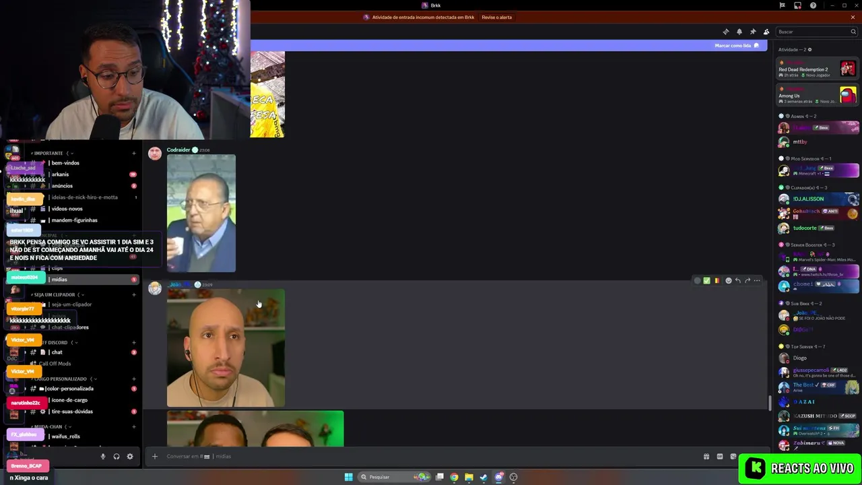Toggle headphones deafen in user panel
The width and height of the screenshot is (862, 485).
[x=117, y=457]
